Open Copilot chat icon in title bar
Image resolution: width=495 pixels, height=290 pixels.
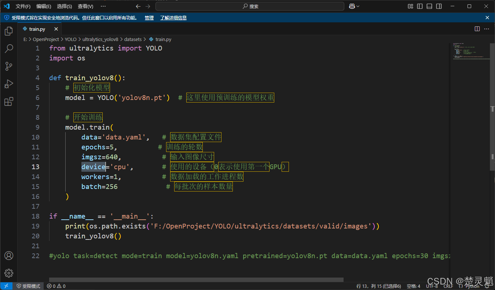(x=352, y=6)
